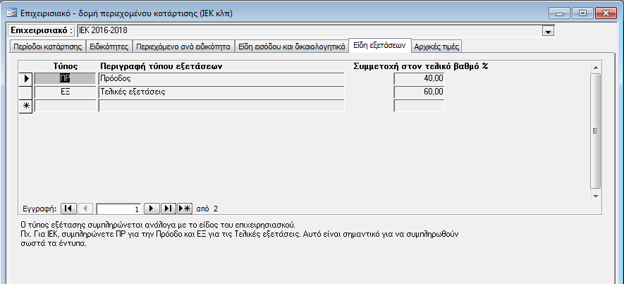Image resolution: width=624 pixels, height=284 pixels.
Task: Open Περιεχόμενο ανά ειδικότητα tab
Action: coord(183,46)
